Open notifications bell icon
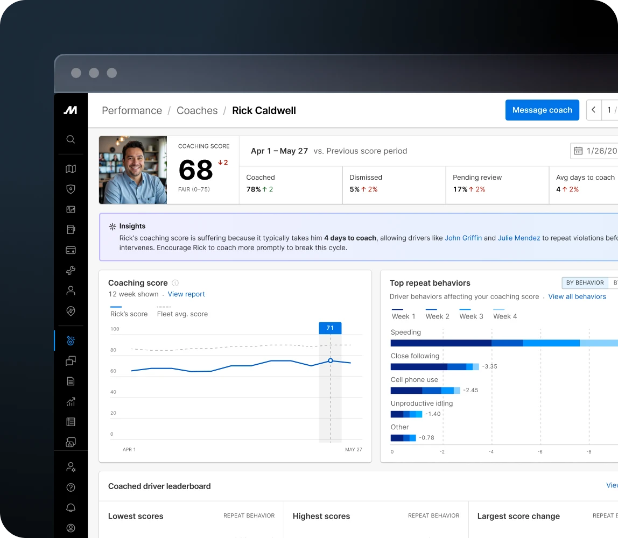The height and width of the screenshot is (538, 618). [71, 508]
